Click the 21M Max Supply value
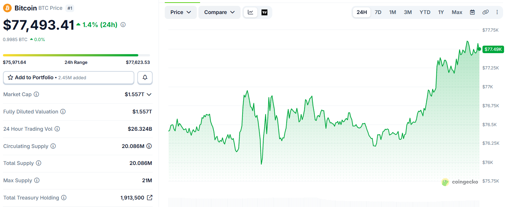 pos(147,180)
